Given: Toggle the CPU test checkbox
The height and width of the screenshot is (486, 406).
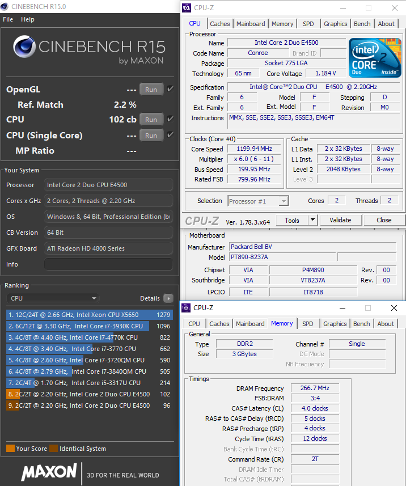Looking at the screenshot, I should click(170, 119).
